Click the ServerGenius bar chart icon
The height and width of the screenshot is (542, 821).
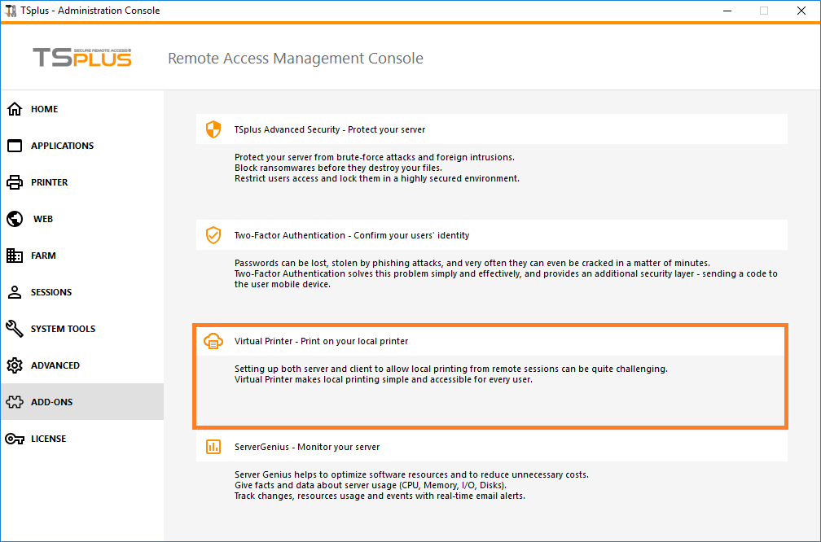pyautogui.click(x=213, y=447)
